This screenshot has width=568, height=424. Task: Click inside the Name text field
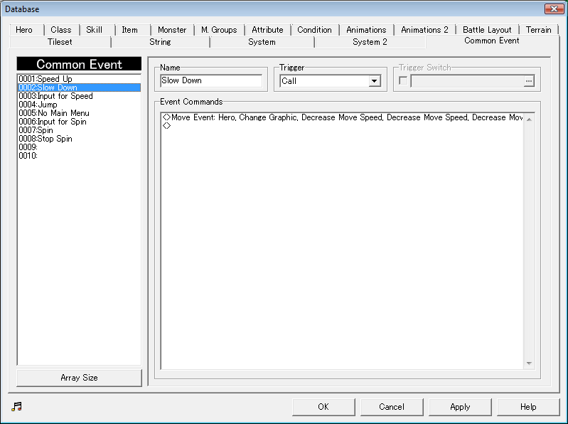[211, 81]
